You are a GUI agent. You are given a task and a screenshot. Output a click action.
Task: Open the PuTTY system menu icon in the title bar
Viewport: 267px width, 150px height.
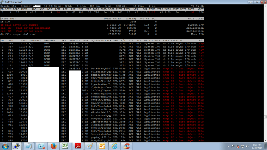pos(2,2)
